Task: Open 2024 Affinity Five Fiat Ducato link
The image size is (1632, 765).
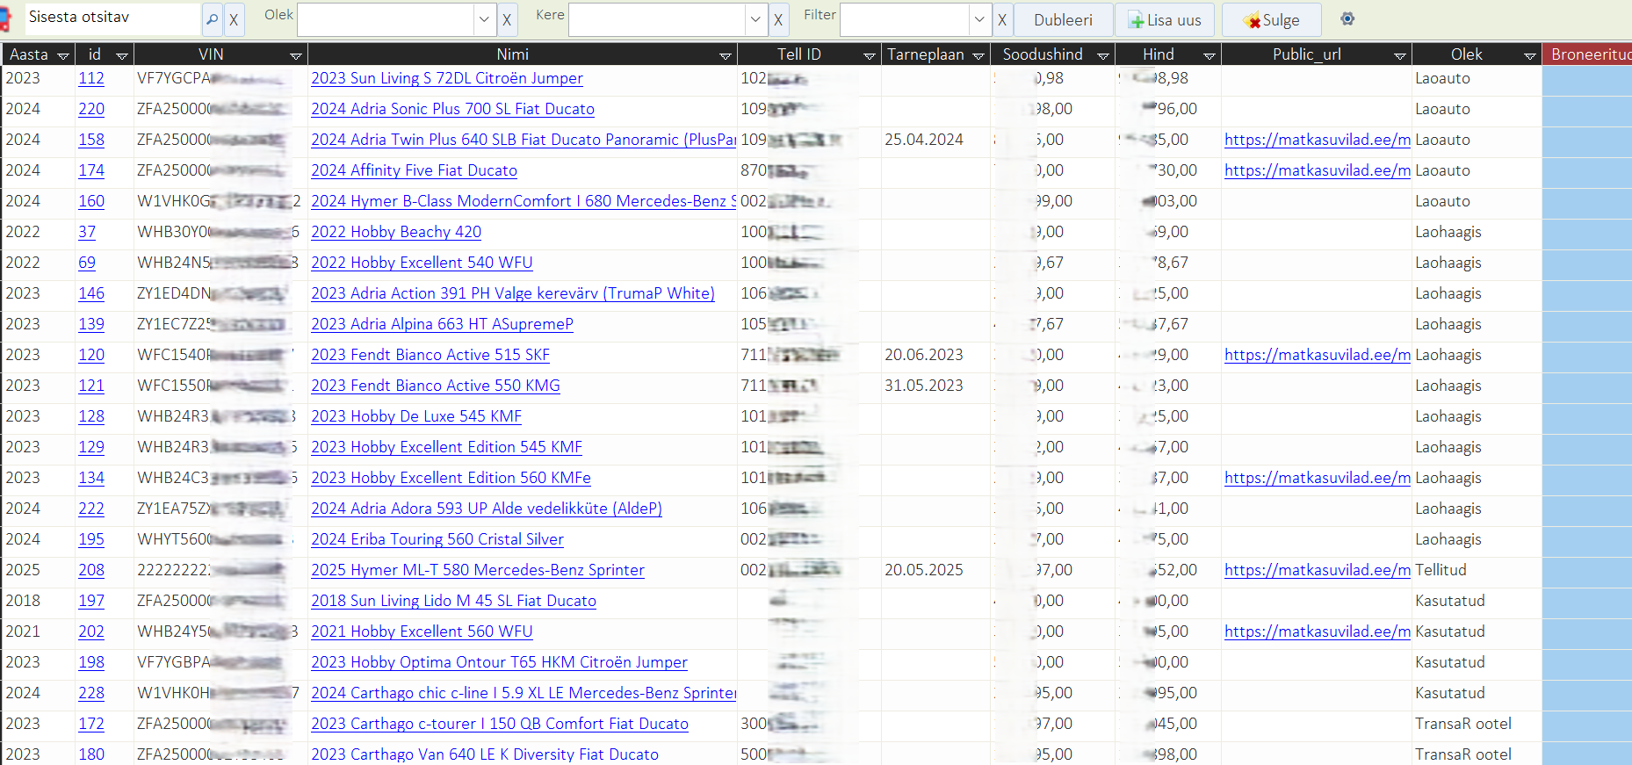Action: [x=414, y=170]
